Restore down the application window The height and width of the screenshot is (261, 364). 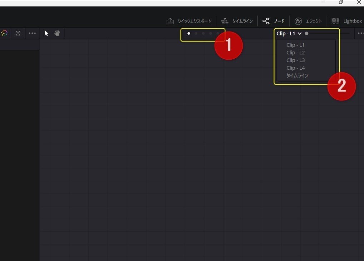[x=341, y=2]
